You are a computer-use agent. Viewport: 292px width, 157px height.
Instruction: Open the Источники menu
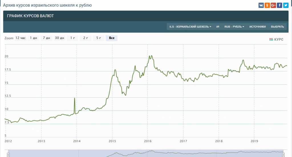pyautogui.click(x=257, y=27)
